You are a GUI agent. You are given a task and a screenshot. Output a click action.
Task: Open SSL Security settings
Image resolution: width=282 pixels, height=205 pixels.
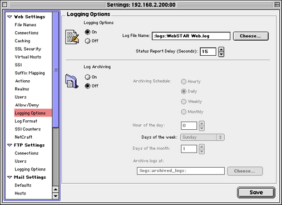(x=28, y=49)
